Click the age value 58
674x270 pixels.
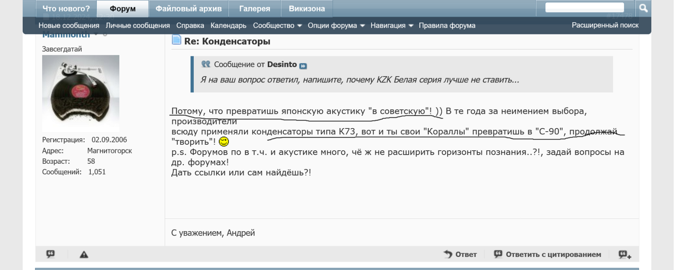[91, 161]
